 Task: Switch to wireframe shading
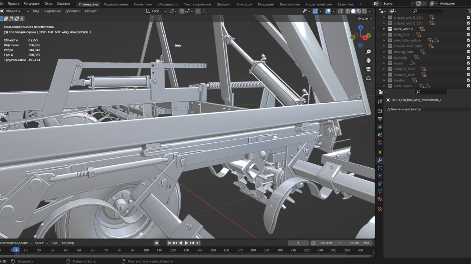click(348, 11)
